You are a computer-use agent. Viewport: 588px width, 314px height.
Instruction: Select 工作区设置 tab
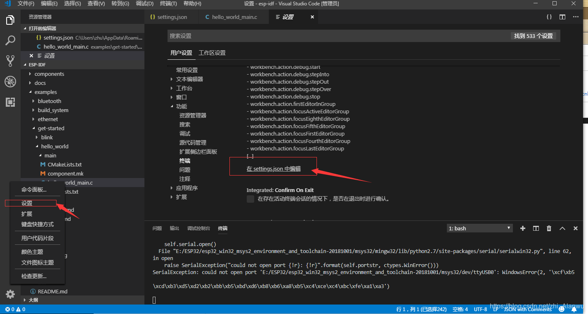[x=212, y=53]
